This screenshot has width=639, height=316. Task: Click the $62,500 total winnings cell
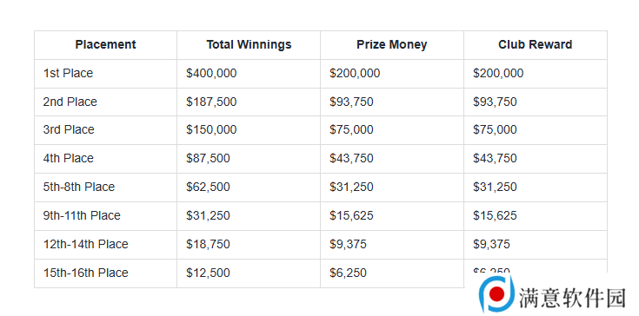(x=208, y=187)
